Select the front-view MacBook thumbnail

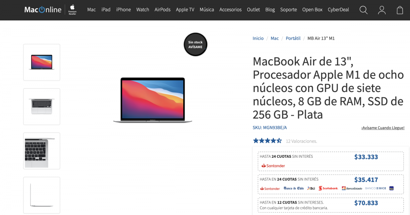pyautogui.click(x=41, y=62)
